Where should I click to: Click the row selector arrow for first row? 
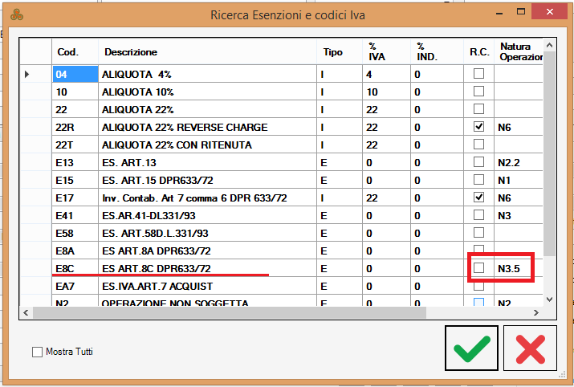tap(28, 75)
